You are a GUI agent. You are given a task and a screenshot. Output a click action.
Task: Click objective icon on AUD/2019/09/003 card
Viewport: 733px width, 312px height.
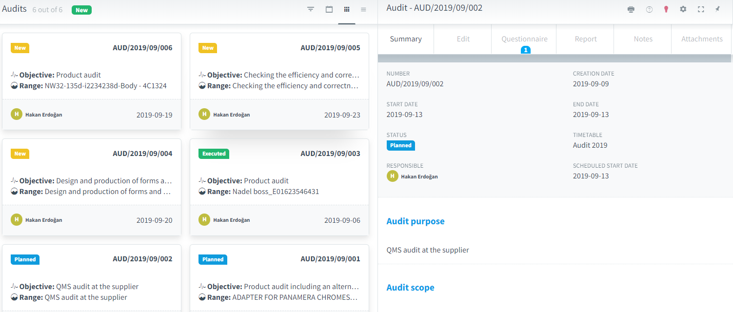click(x=202, y=181)
